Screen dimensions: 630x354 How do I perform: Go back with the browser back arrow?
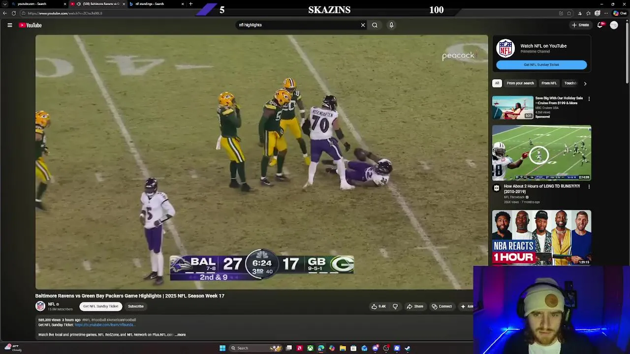pos(5,13)
